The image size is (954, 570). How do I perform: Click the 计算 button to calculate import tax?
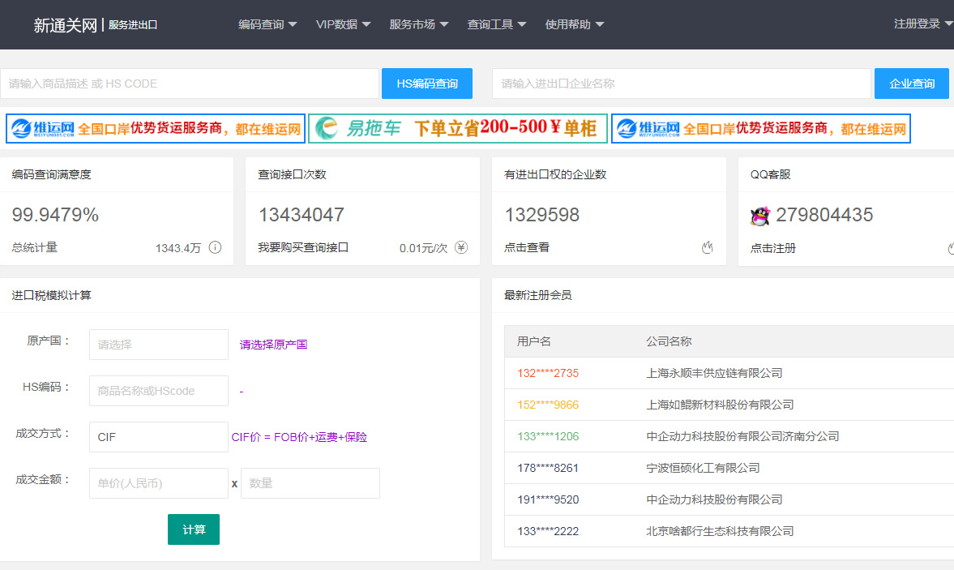click(x=193, y=529)
